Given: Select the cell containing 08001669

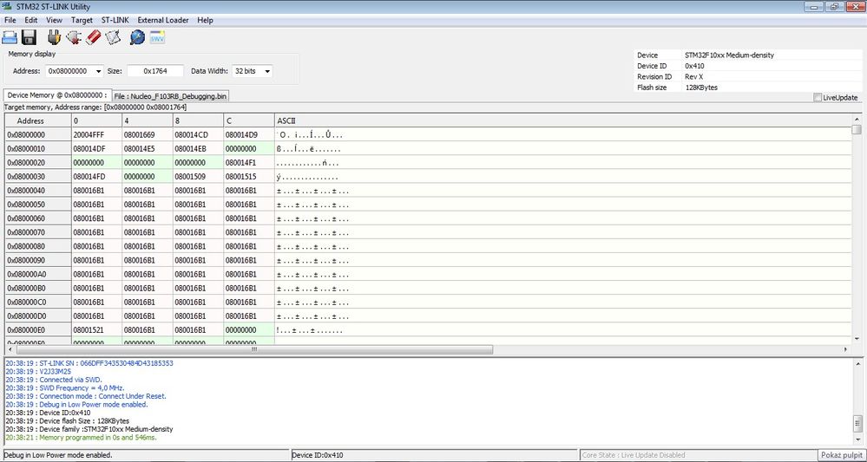Looking at the screenshot, I should pos(148,134).
